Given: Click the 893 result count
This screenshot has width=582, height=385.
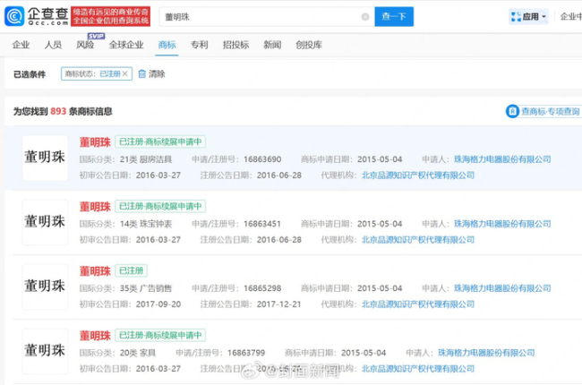Looking at the screenshot, I should coord(58,111).
